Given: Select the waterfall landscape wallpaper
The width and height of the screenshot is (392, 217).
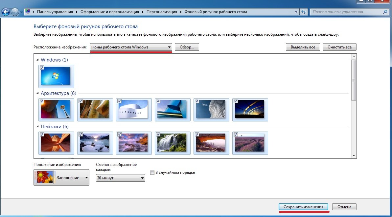Looking at the screenshot, I should pos(172,143).
